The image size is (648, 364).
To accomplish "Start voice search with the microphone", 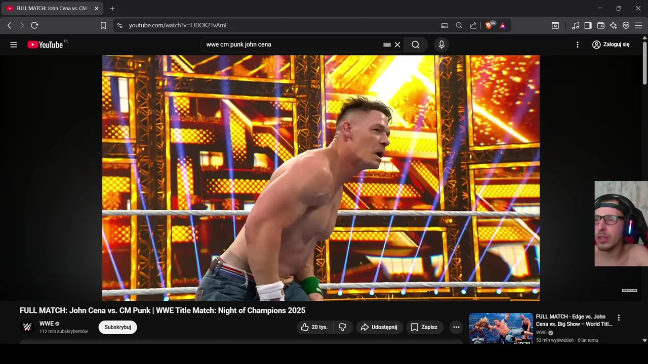I will 441,44.
